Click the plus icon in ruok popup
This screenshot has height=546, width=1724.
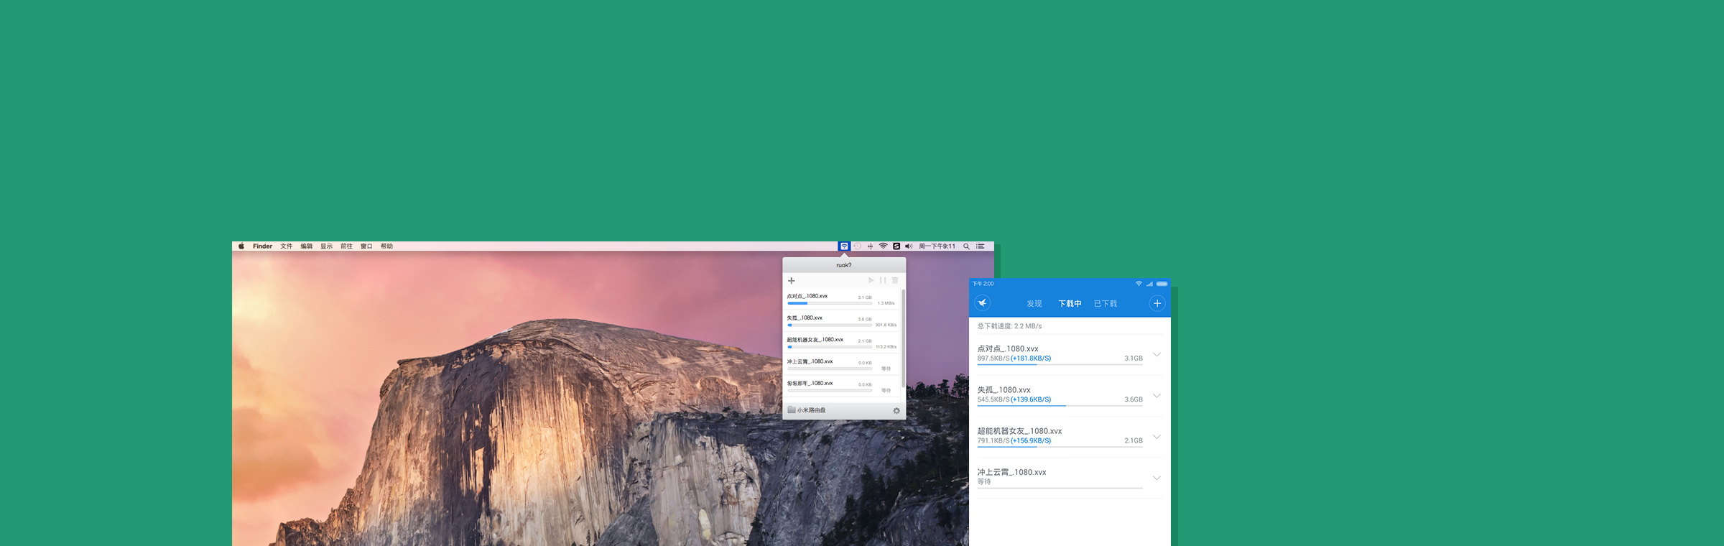(792, 281)
